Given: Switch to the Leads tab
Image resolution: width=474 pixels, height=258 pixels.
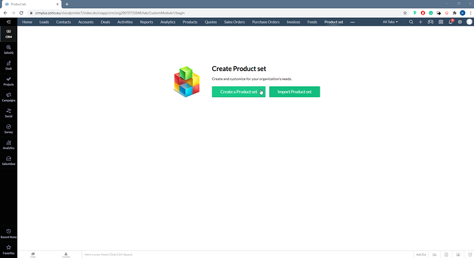Looking at the screenshot, I should tap(44, 22).
